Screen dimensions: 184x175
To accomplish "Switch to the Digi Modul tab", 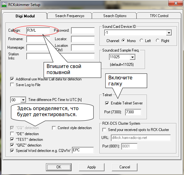I will [25, 16].
